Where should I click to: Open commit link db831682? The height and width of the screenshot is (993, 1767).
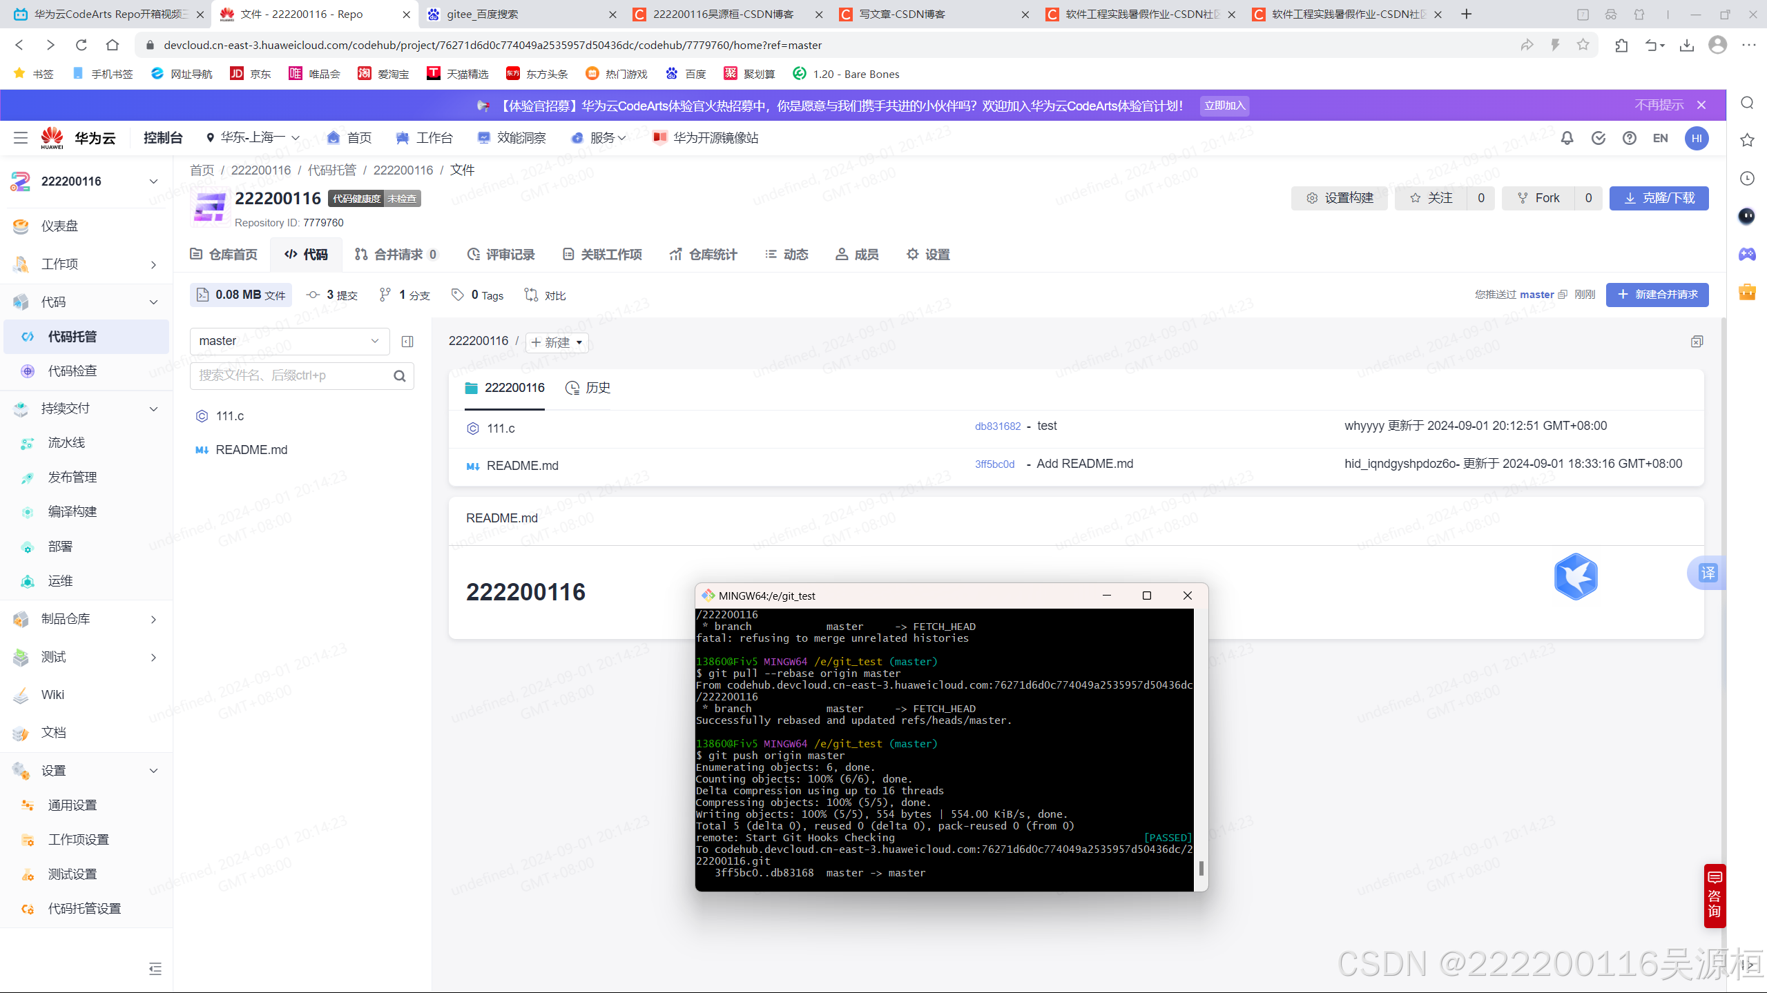point(997,426)
